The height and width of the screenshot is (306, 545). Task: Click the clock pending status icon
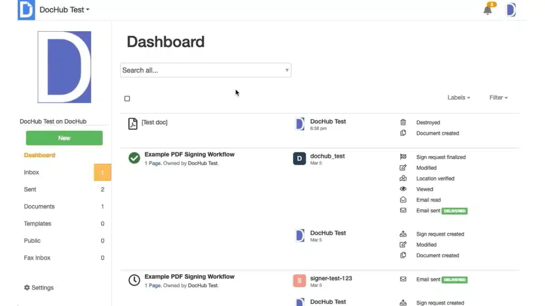click(134, 280)
